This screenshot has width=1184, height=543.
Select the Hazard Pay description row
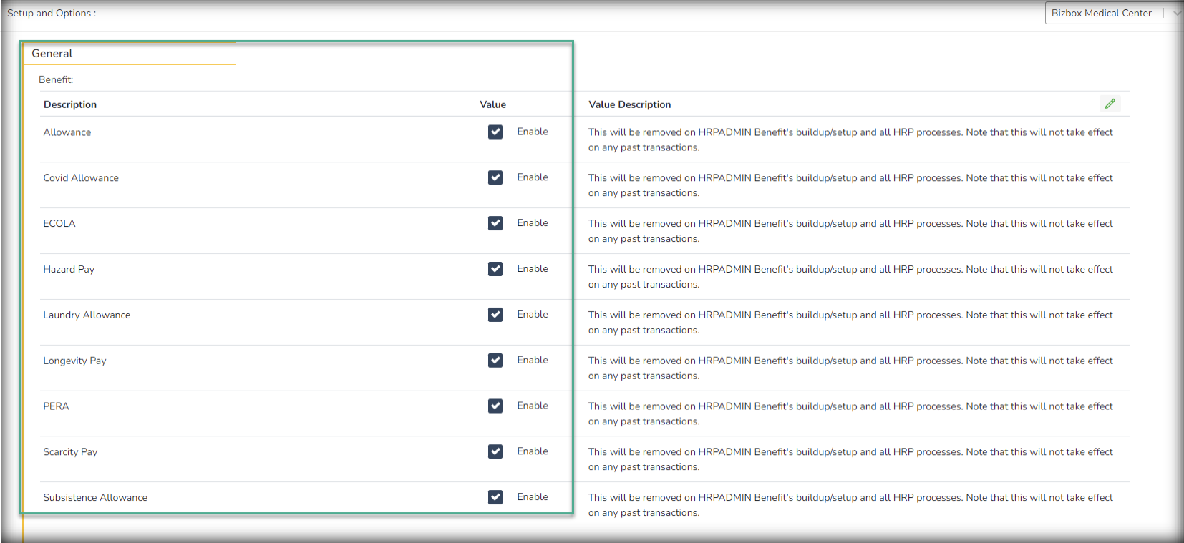[x=69, y=270]
